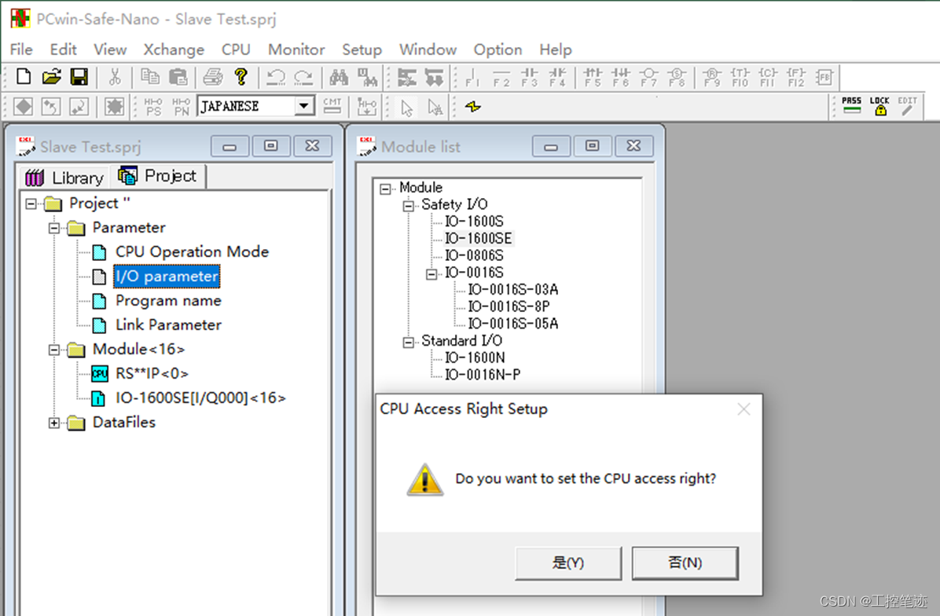940x616 pixels.
Task: Open the Find tool with binoculars icon
Action: point(340,76)
